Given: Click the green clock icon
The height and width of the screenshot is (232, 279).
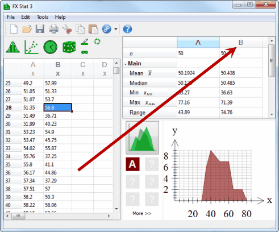Looking at the screenshot, I should [x=50, y=47].
